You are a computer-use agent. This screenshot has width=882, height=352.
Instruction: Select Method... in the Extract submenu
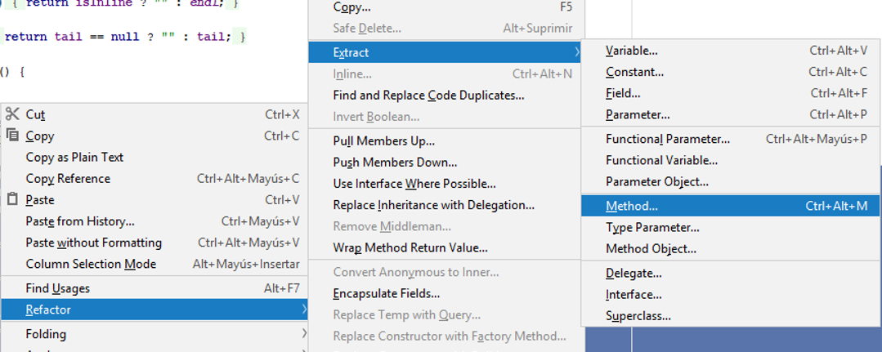point(631,206)
